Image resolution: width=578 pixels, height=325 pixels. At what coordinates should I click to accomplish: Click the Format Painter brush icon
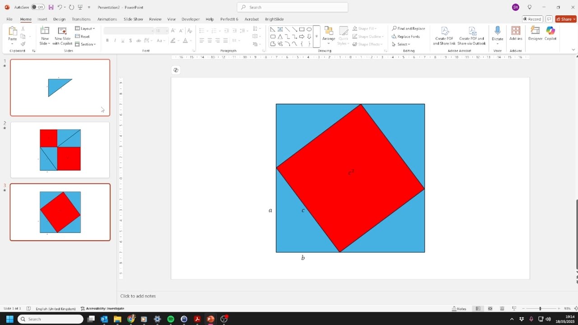(x=23, y=44)
